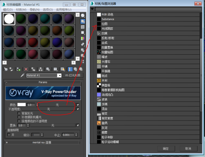The height and width of the screenshot is (157, 205).
Task: Click the 细分 spinner arrows
Action: point(42,135)
